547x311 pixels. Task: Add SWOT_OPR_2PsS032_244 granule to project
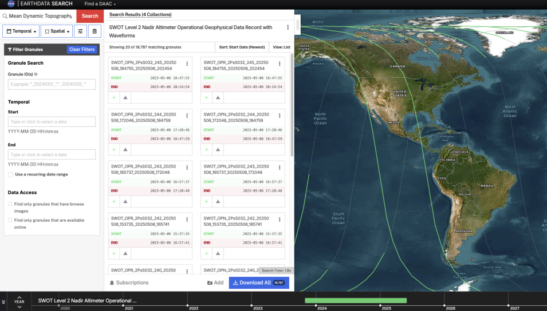point(114,149)
